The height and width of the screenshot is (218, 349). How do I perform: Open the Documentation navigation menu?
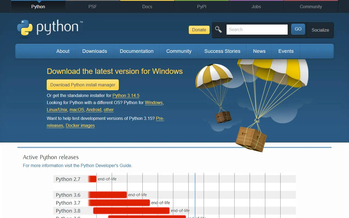[137, 51]
